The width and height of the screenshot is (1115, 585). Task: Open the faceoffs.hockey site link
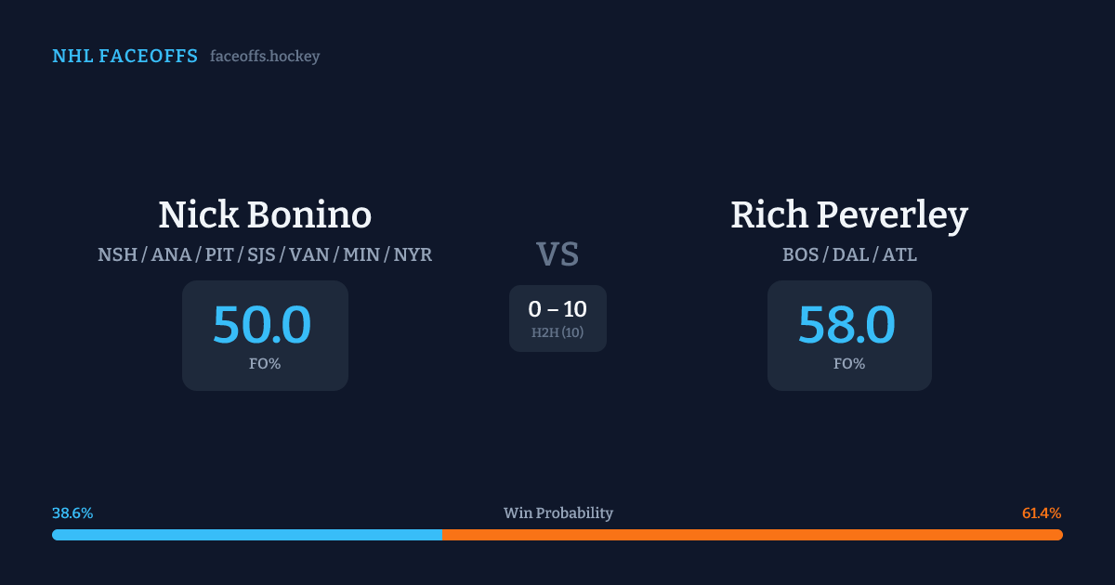click(265, 57)
